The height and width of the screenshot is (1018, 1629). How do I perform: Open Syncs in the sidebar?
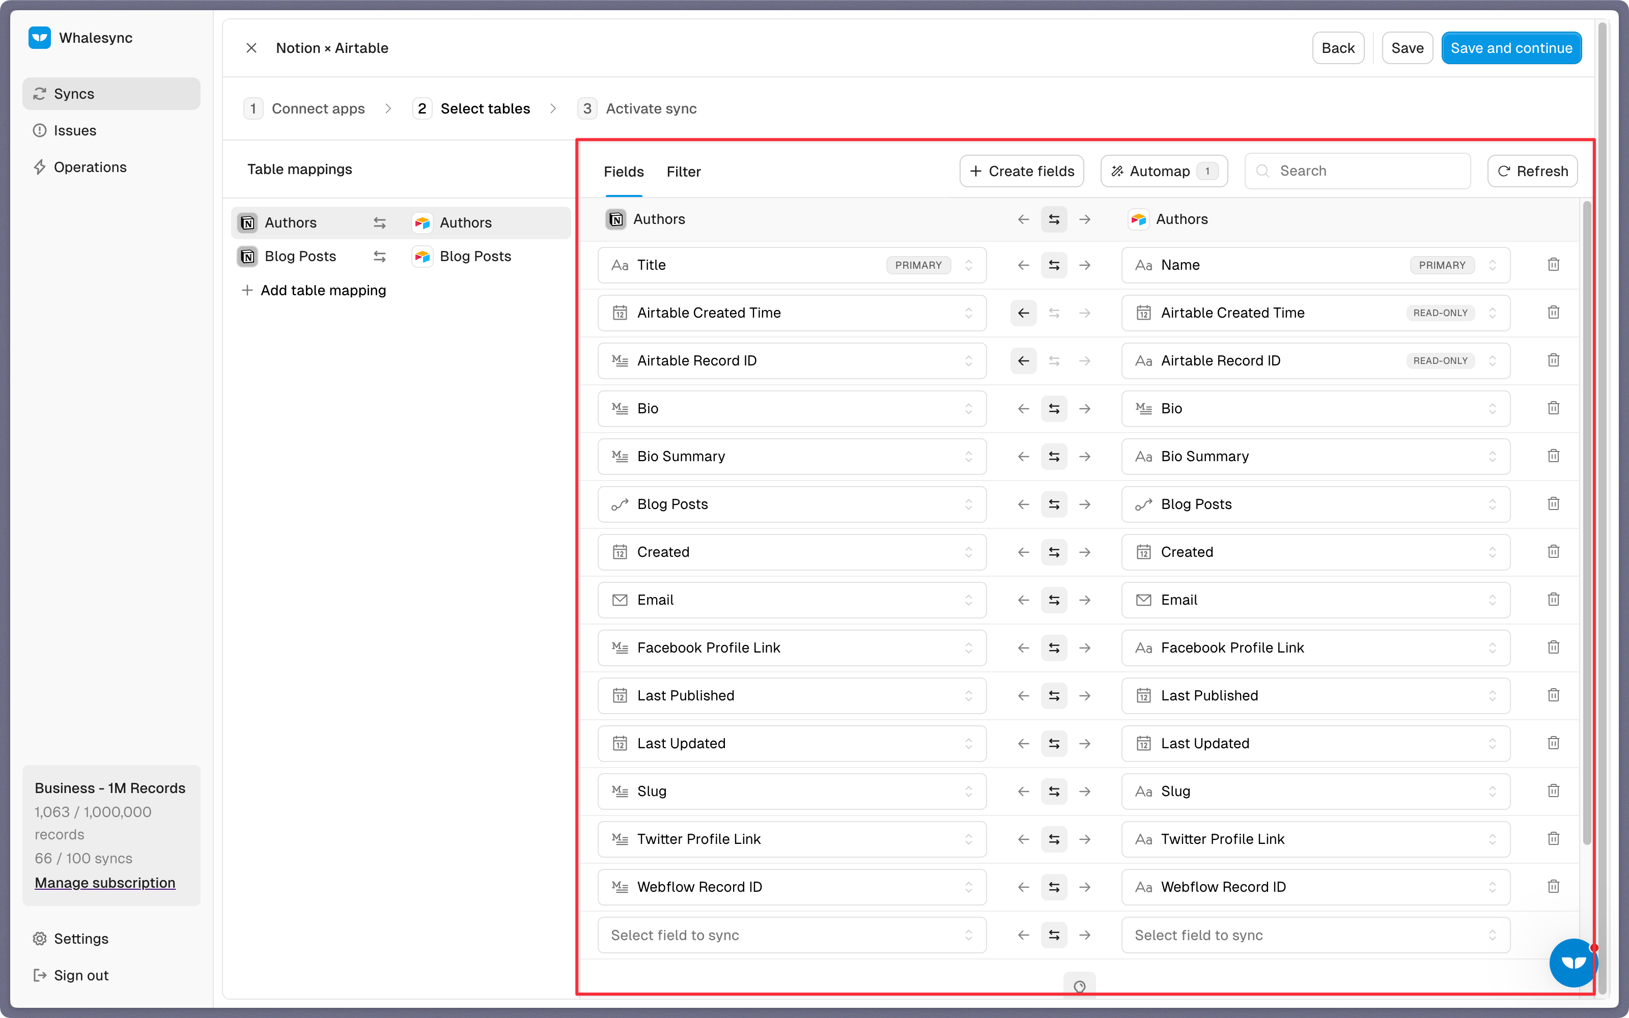click(x=111, y=94)
